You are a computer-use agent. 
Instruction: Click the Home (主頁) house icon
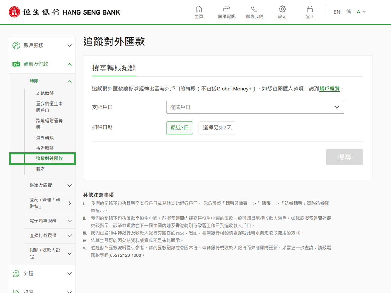tap(199, 9)
